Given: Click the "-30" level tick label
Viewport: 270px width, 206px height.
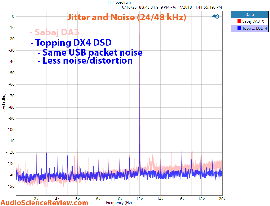Looking at the screenshot, I should (x=12, y=50).
